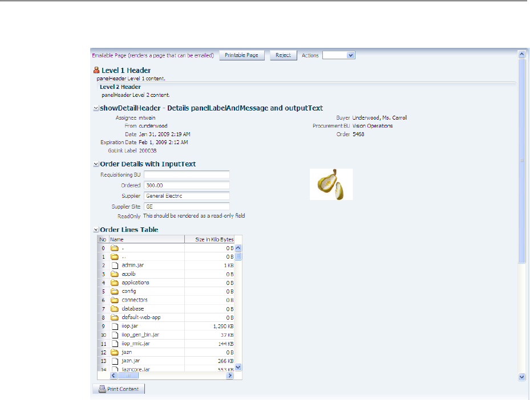Click the table's scroll down arrow
Screen dimensions: 530x400
[x=238, y=368]
